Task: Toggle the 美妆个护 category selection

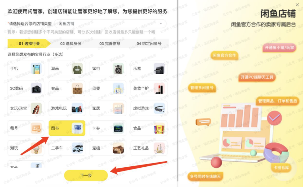Action: click(149, 88)
